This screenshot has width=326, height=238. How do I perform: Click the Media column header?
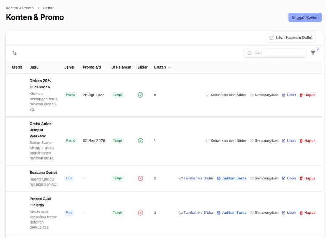point(17,68)
